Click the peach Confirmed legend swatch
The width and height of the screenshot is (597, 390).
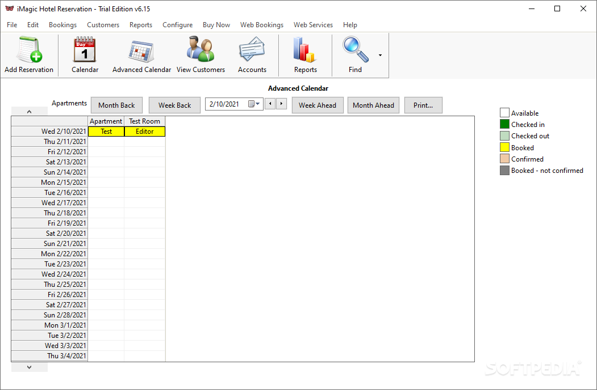coord(504,159)
